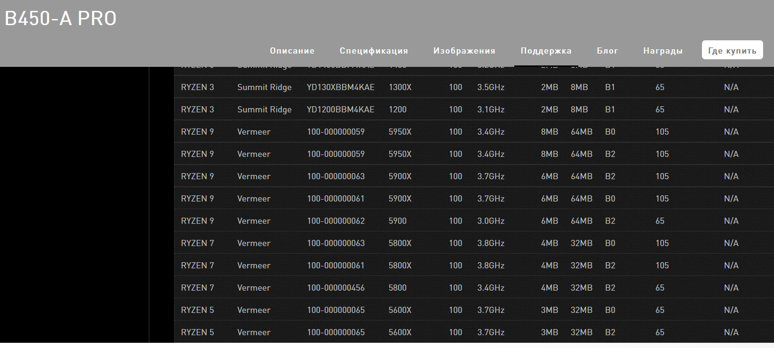774x348 pixels.
Task: Click 6MB in the 3.0GHz row
Action: [x=549, y=221]
